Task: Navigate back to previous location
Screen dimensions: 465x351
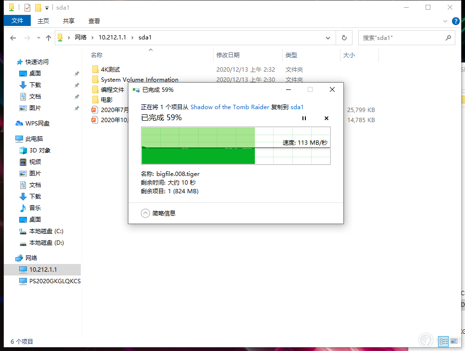Action: pos(13,38)
